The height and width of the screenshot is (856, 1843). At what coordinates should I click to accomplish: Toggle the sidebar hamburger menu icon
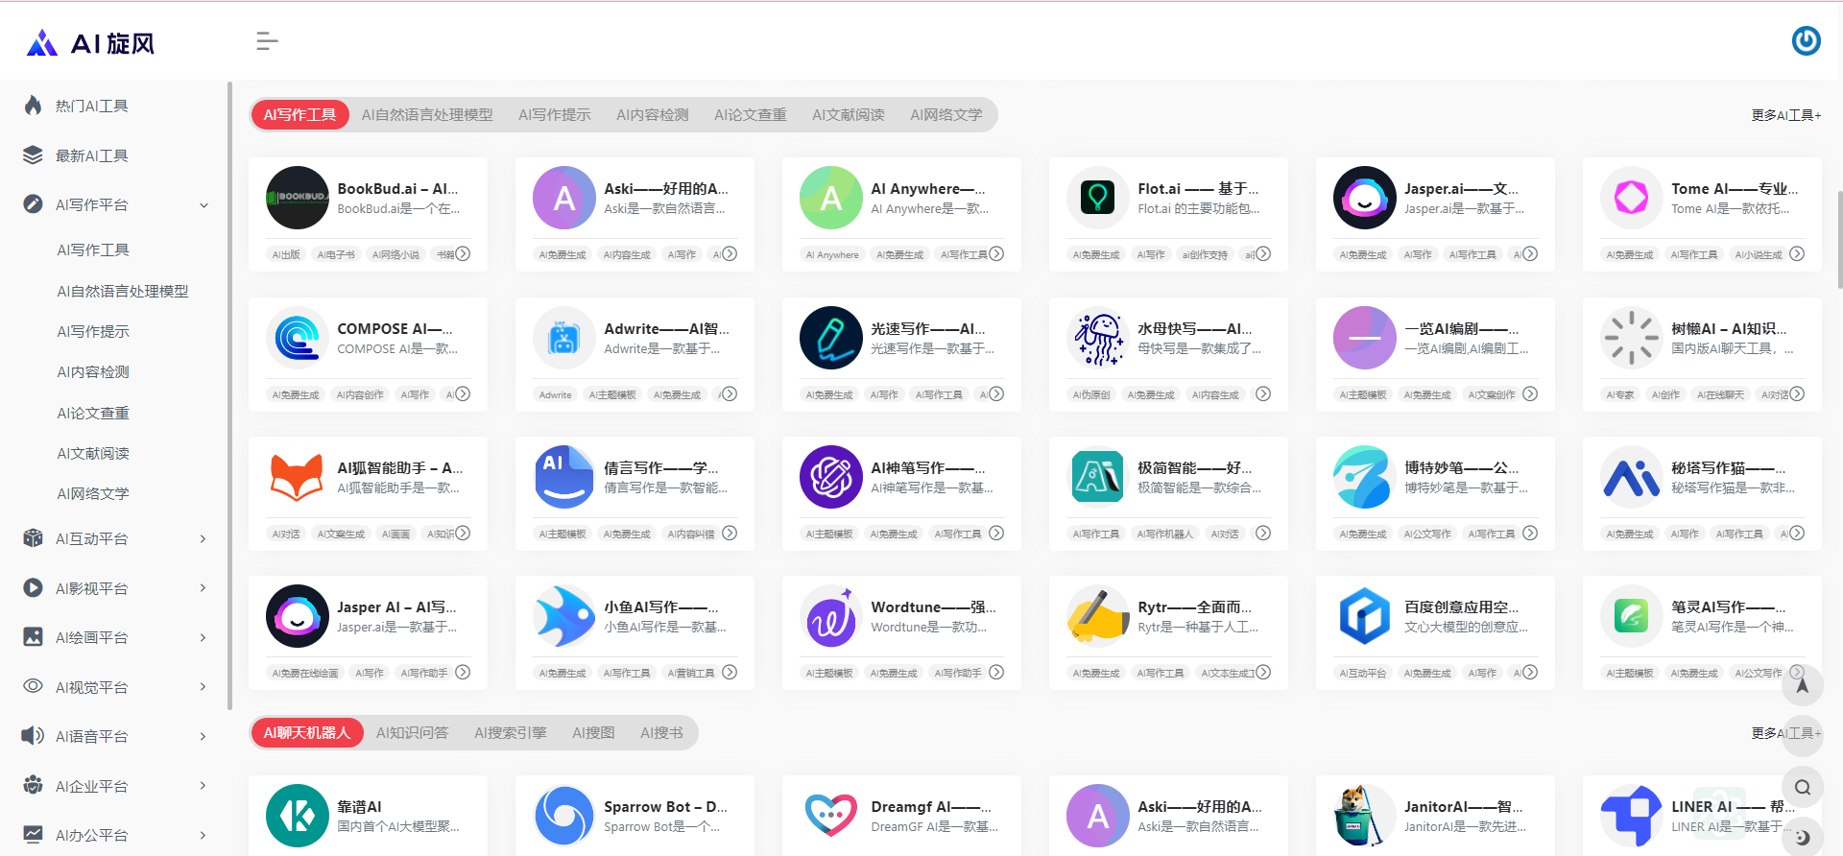267,41
